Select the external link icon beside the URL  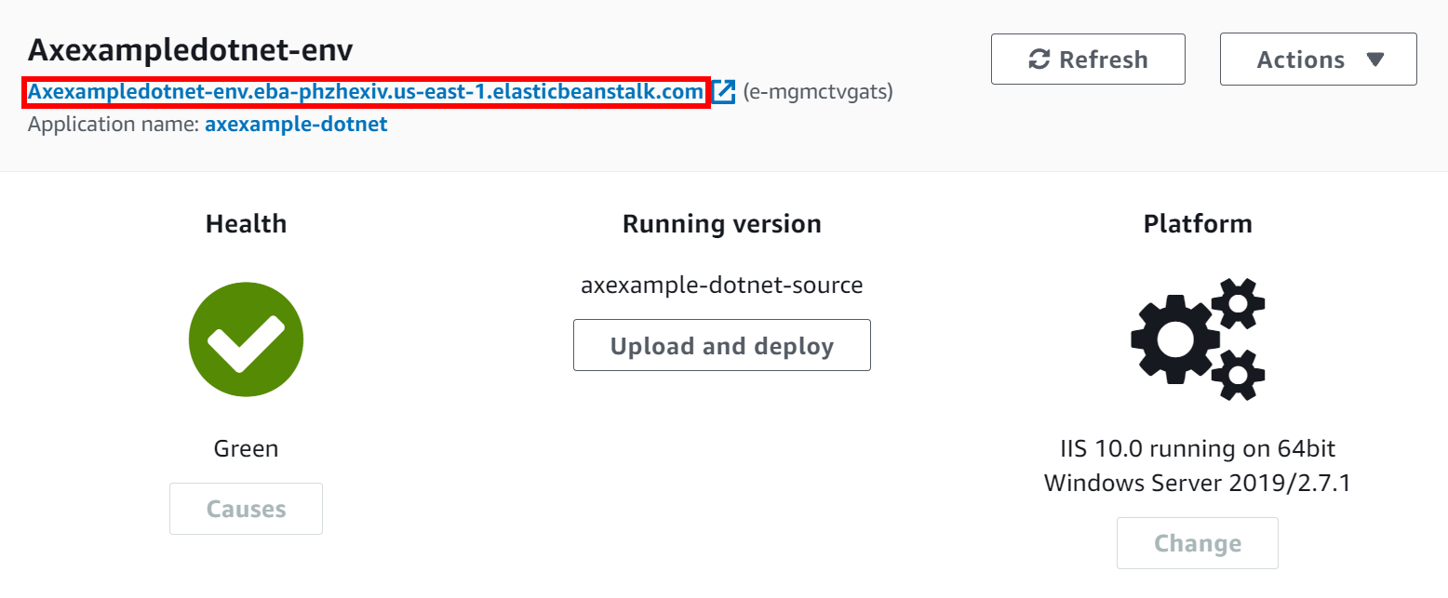725,92
